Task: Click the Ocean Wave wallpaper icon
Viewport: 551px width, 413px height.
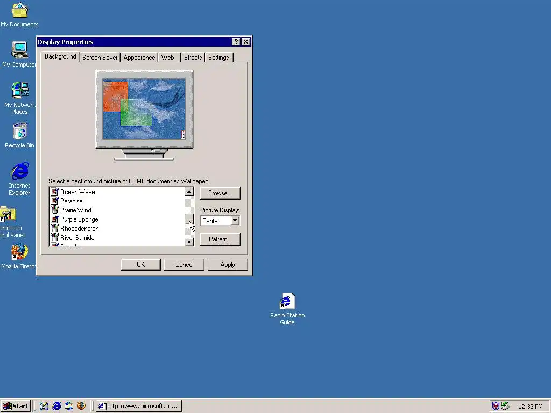Action: coord(55,192)
